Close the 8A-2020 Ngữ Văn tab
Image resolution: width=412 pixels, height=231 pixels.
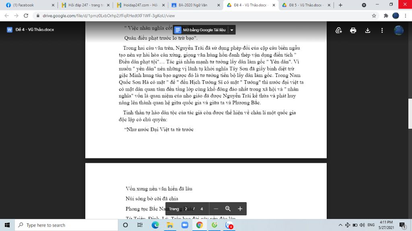(218, 5)
